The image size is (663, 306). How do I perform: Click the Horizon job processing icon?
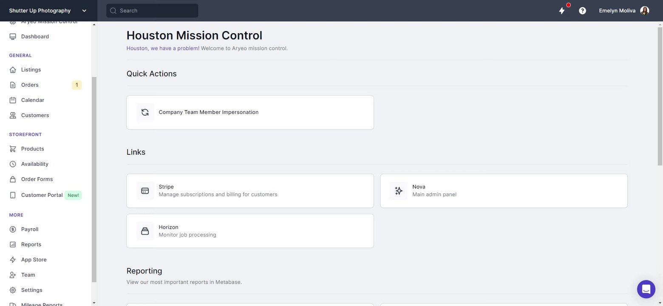(x=145, y=231)
